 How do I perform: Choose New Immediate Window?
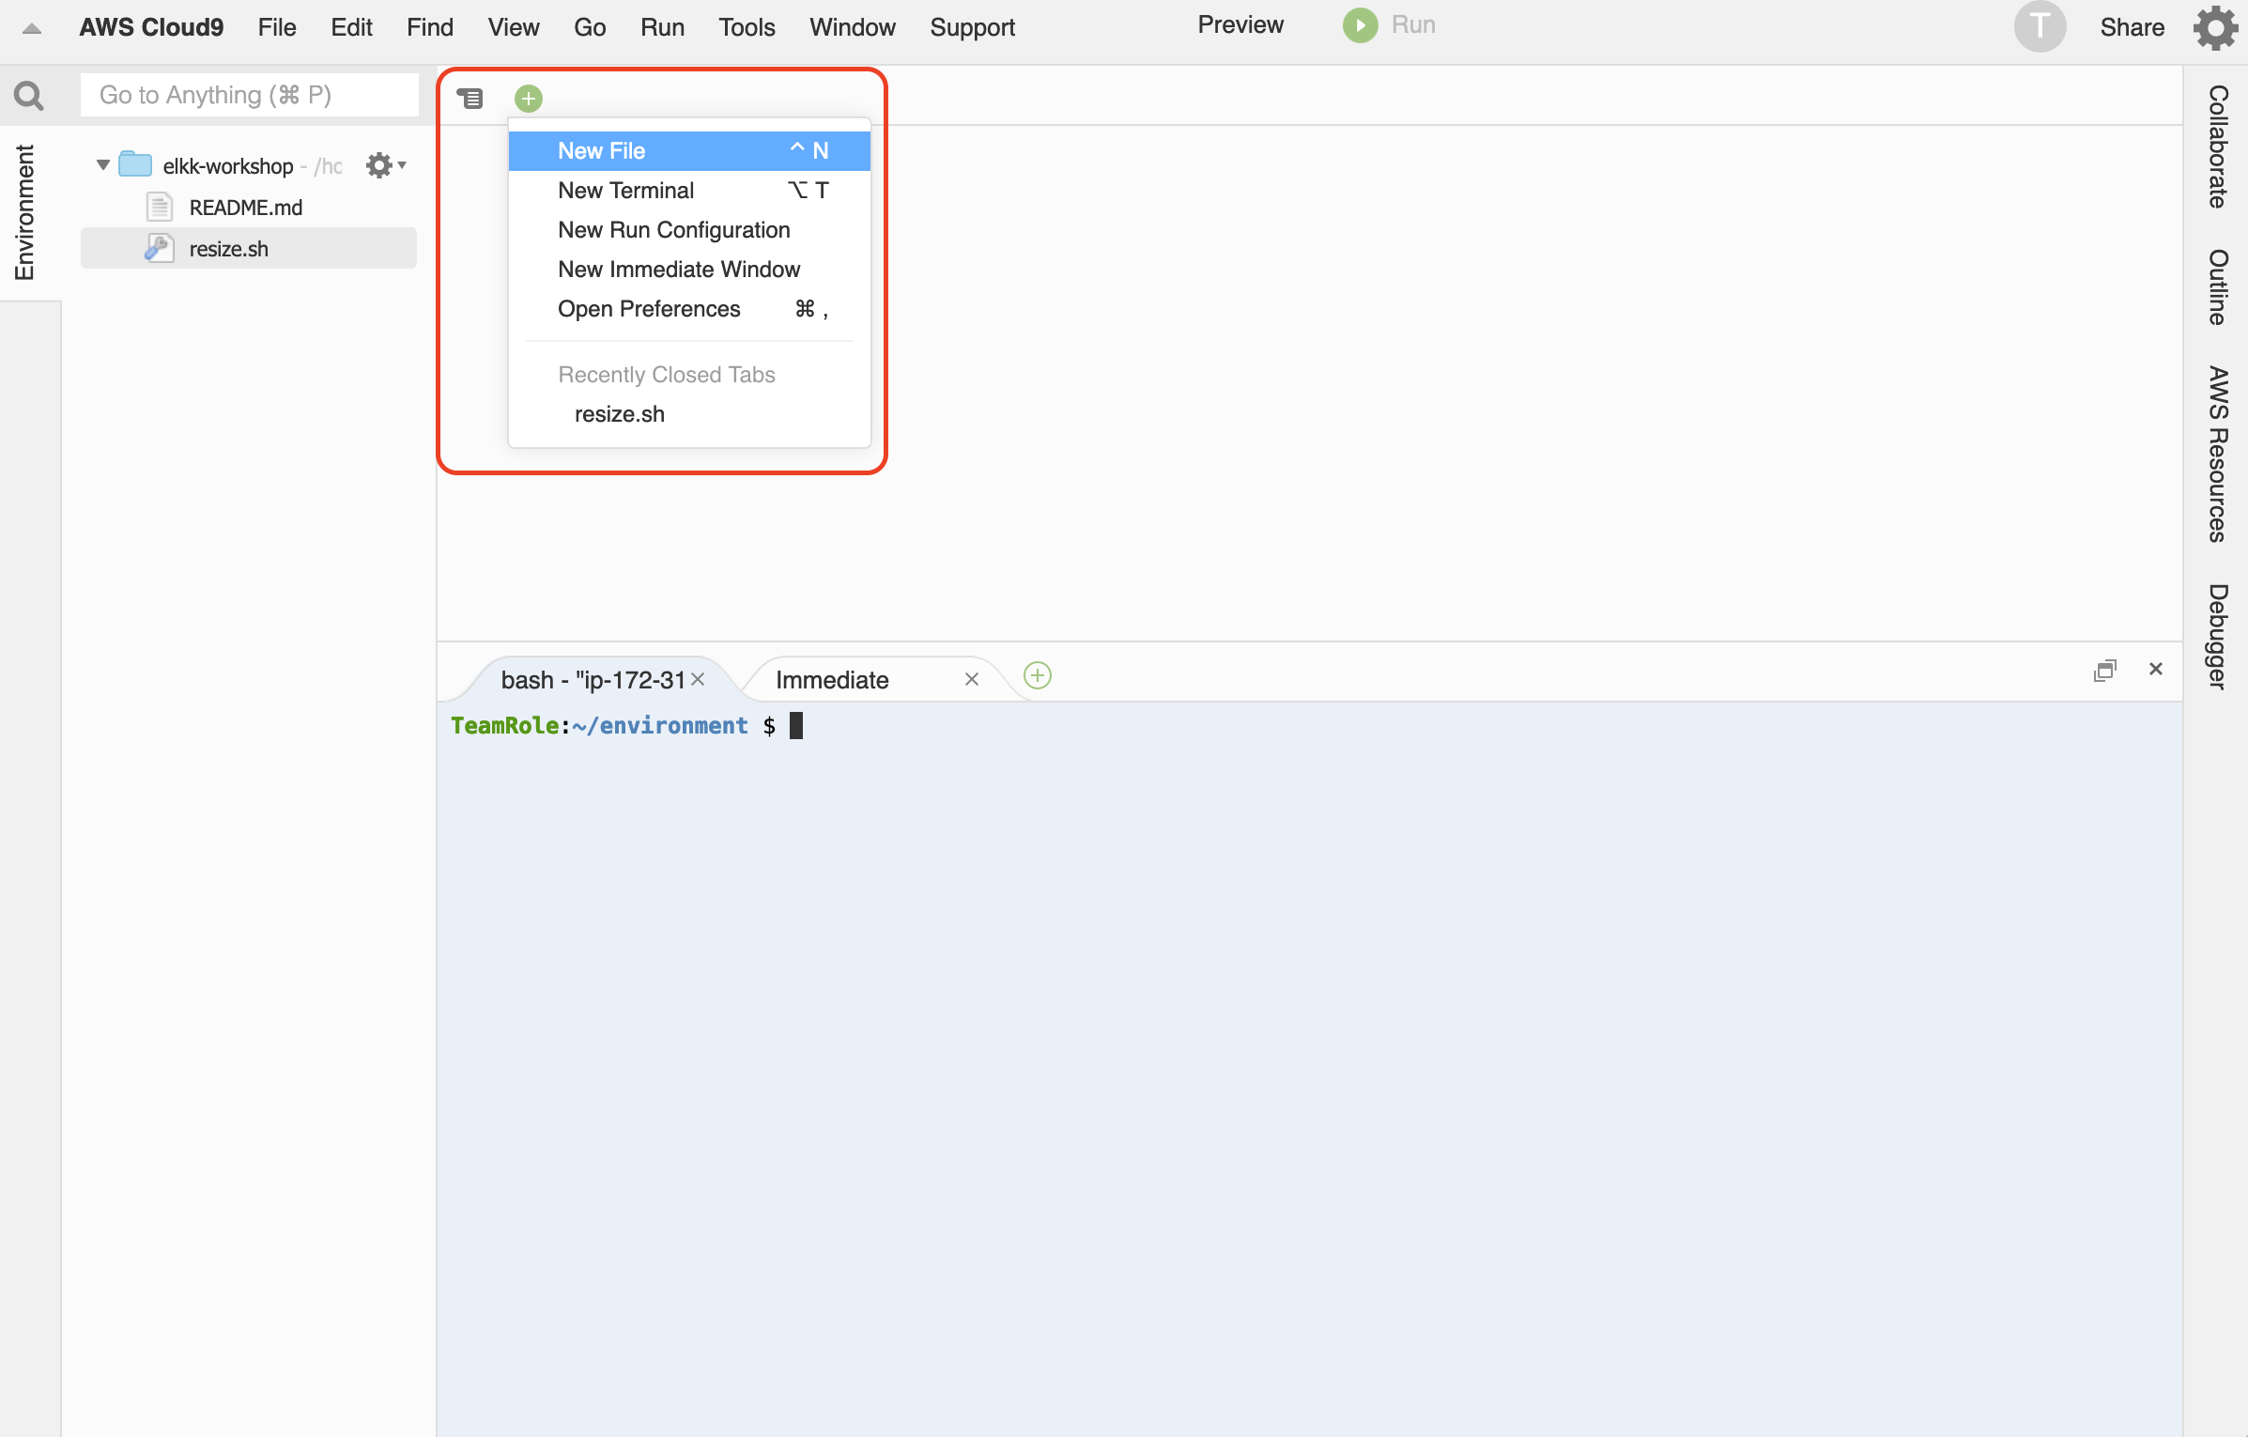pyautogui.click(x=689, y=270)
